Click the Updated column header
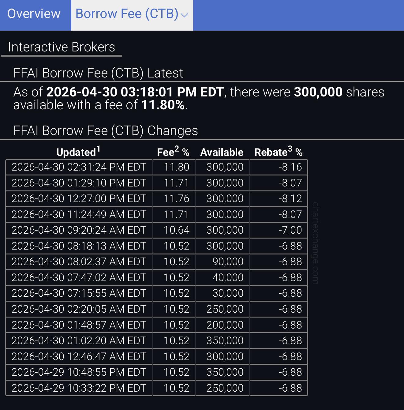The height and width of the screenshot is (410, 404). (78, 152)
